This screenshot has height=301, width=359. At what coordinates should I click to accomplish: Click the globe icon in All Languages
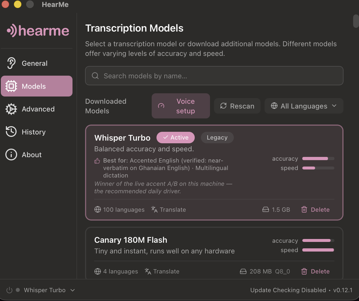274,106
